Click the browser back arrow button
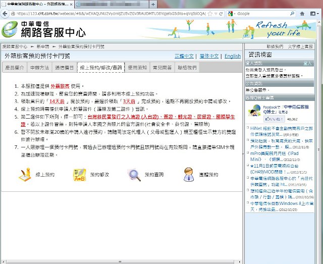 [x=6, y=14]
